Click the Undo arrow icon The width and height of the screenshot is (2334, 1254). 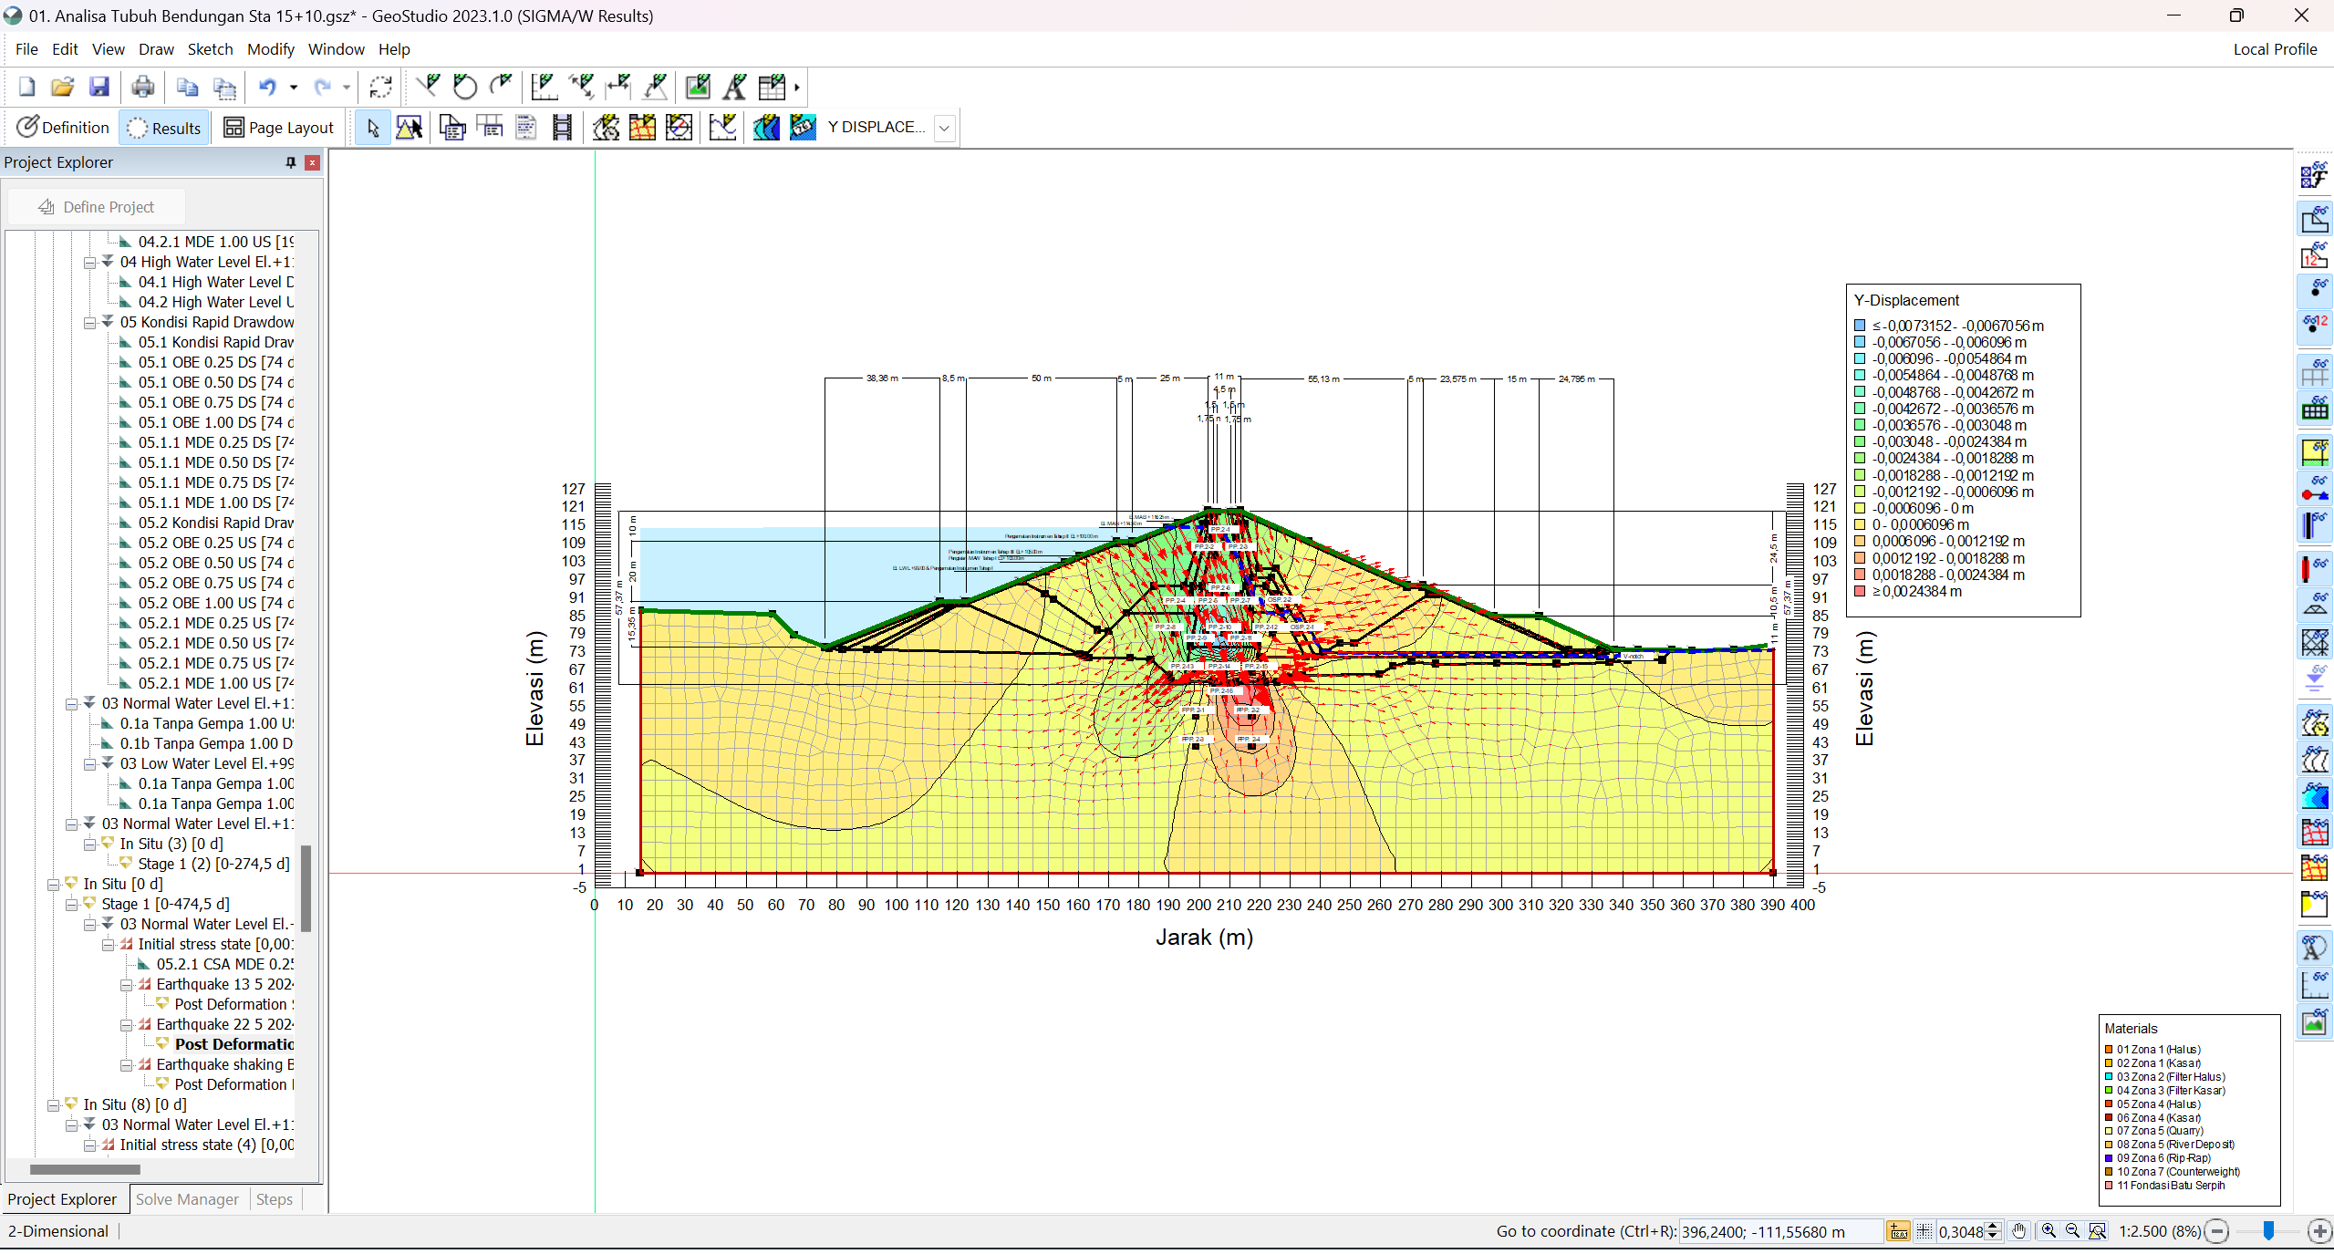pos(267,87)
